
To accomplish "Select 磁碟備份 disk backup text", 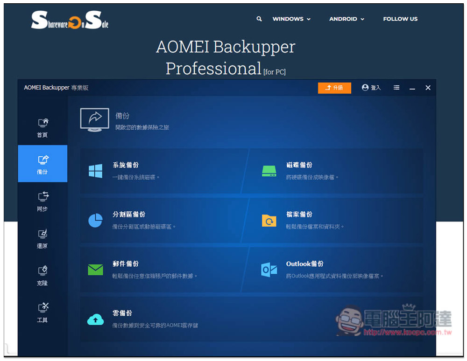I will click(x=299, y=165).
